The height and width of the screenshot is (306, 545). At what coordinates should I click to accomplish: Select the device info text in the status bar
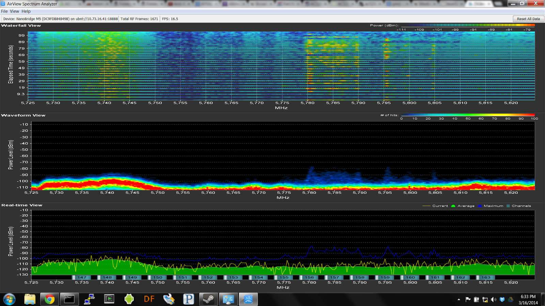point(60,19)
